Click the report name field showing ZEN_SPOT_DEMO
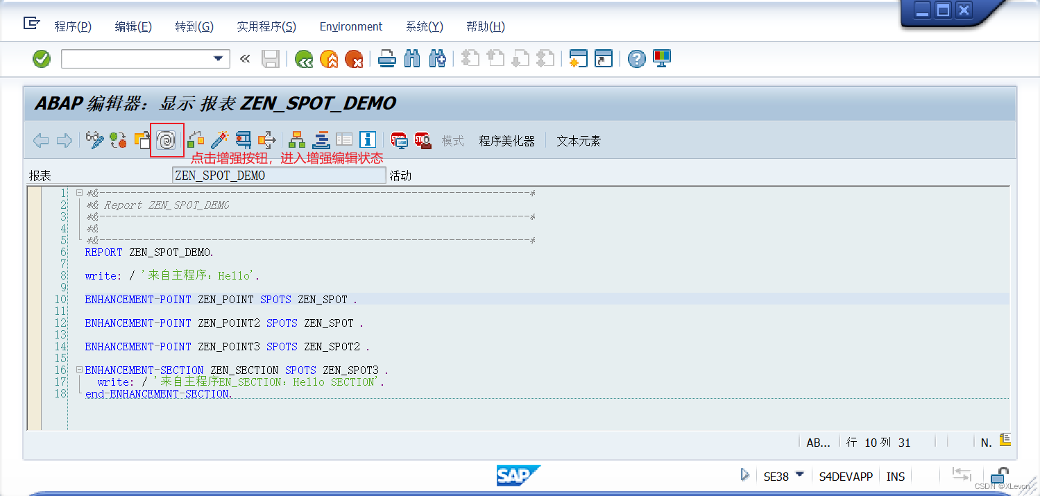Viewport: 1040px width, 496px height. tap(279, 175)
